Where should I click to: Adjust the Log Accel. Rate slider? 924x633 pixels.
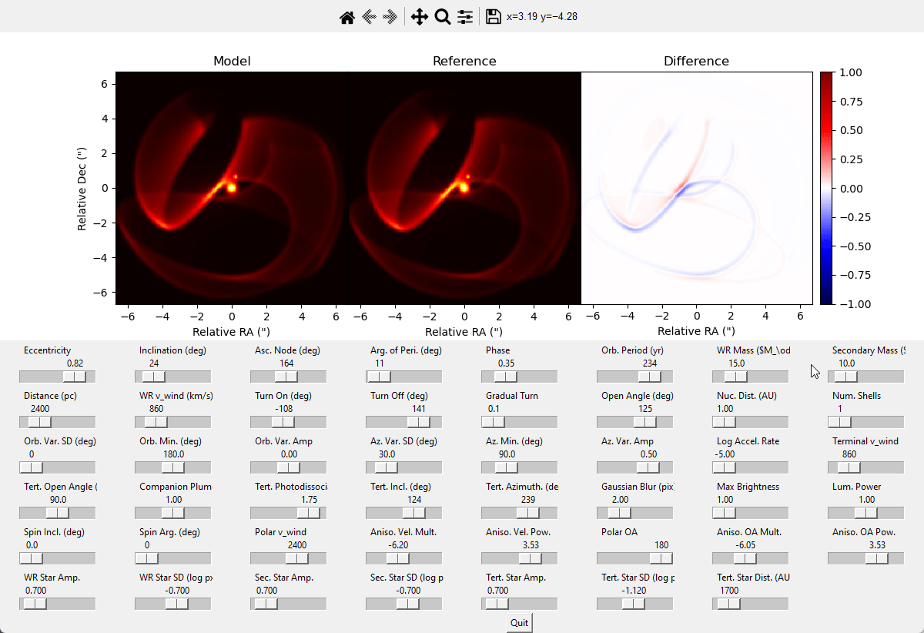click(x=750, y=467)
